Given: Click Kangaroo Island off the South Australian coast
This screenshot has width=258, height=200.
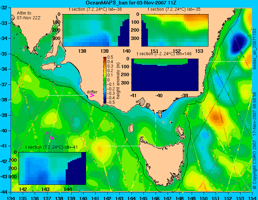Looking at the screenshot, I should [51, 67].
